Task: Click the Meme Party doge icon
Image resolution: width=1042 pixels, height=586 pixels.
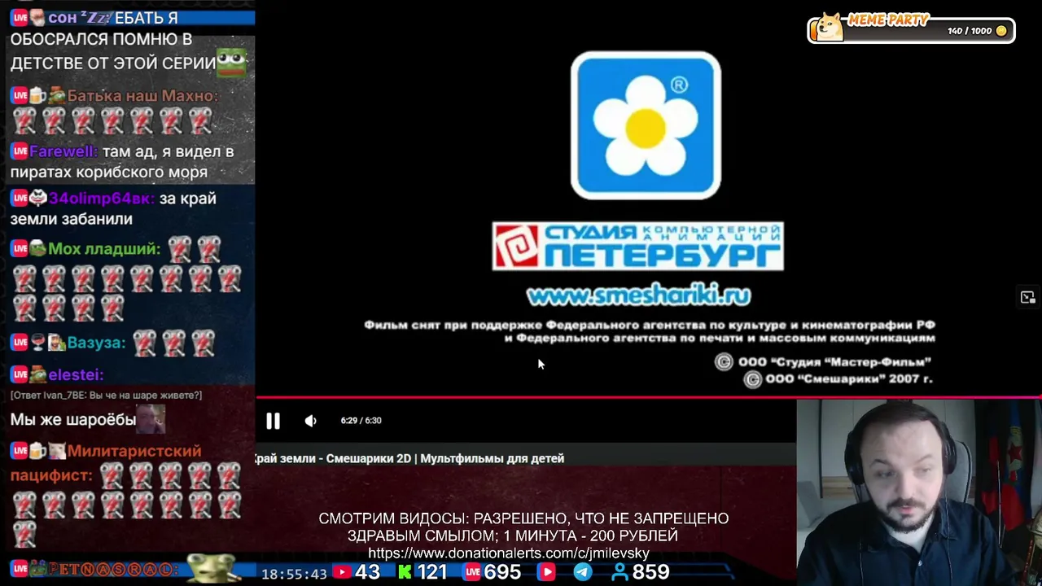Action: [829, 27]
